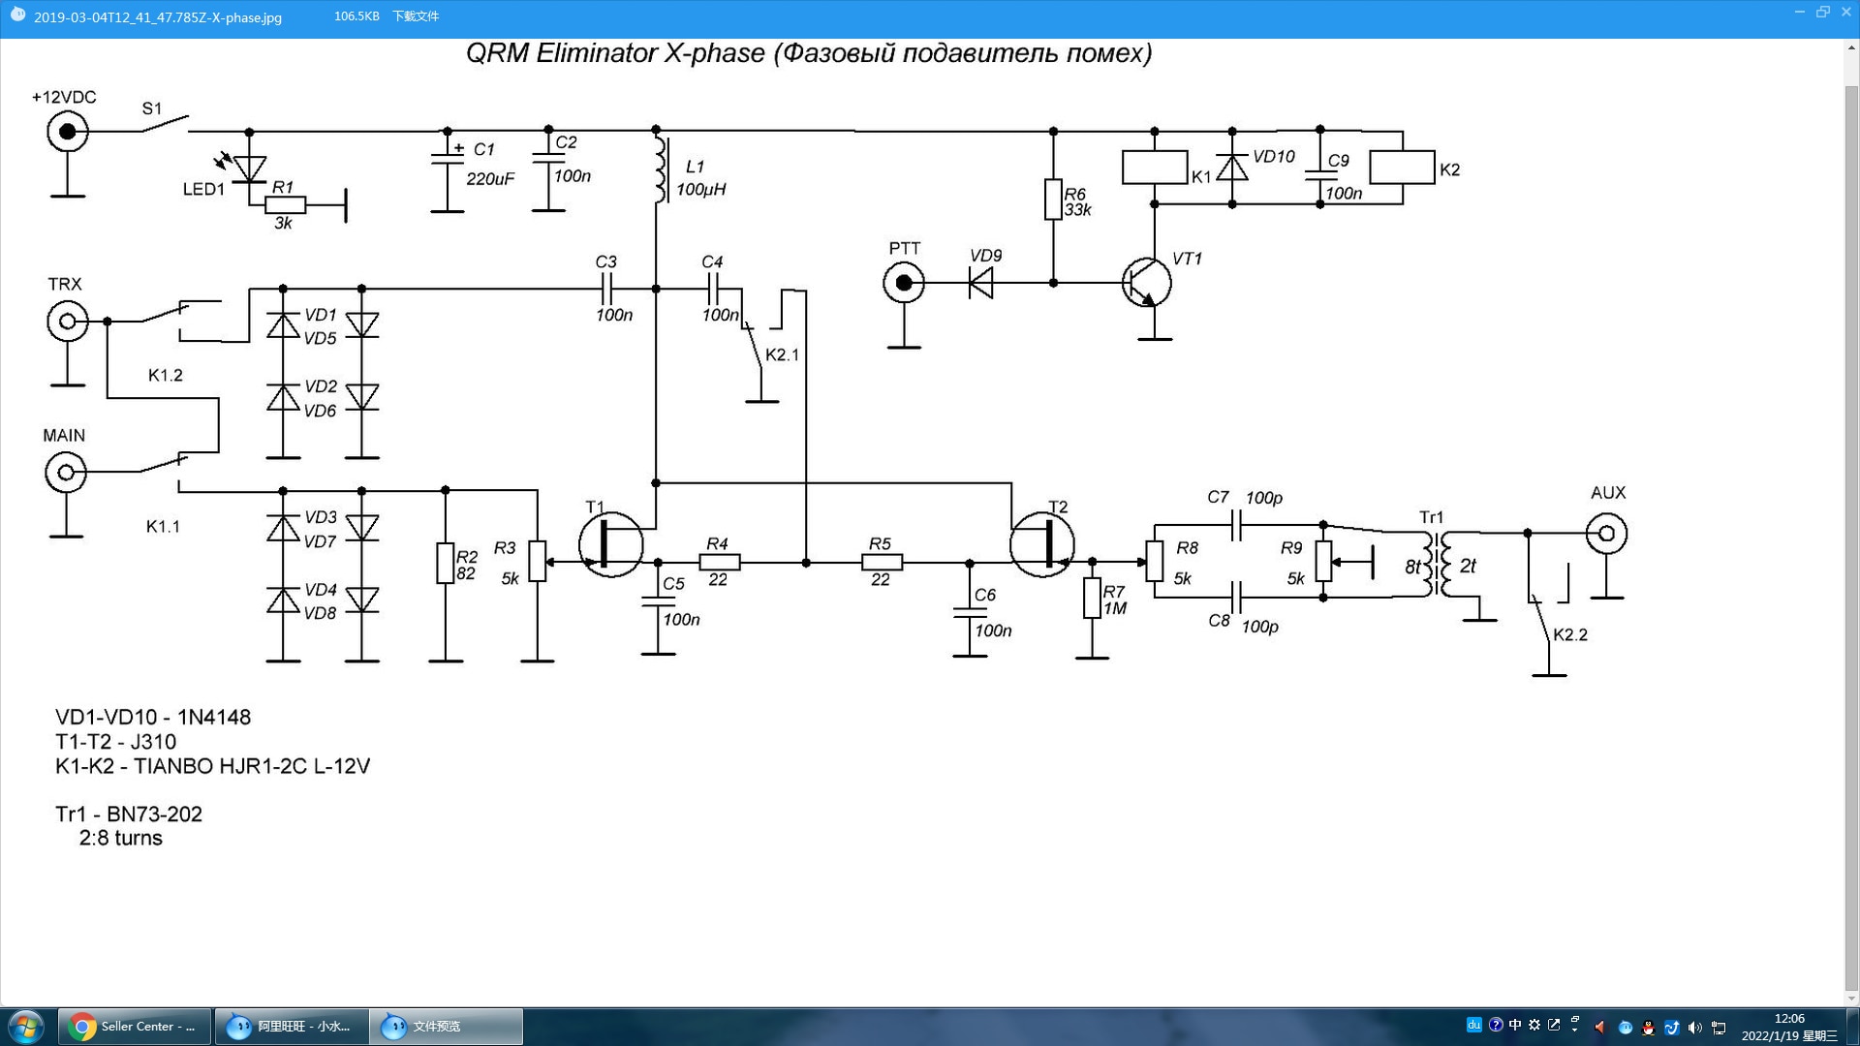The height and width of the screenshot is (1046, 1860).
Task: Open the system volume control
Action: [1694, 1028]
